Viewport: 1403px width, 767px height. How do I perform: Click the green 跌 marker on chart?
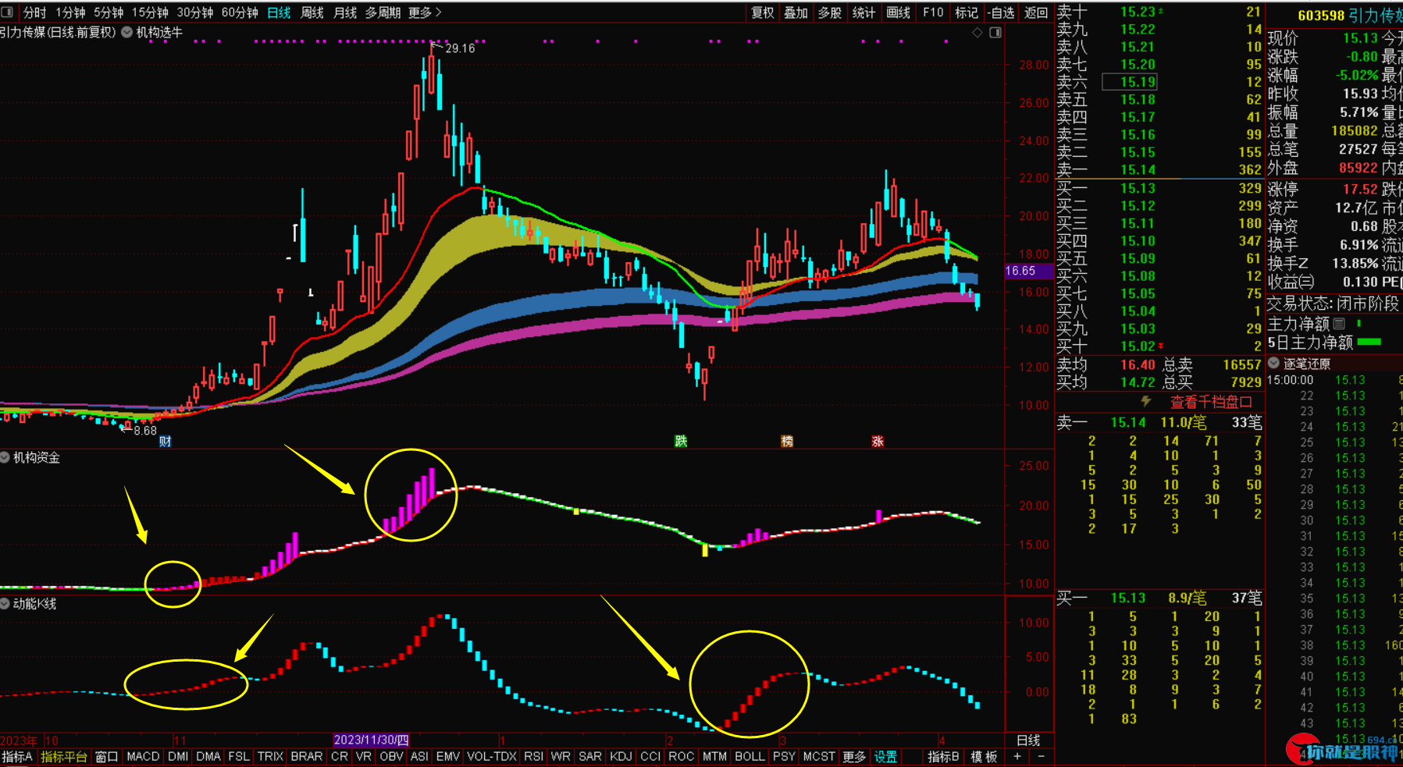pos(681,441)
